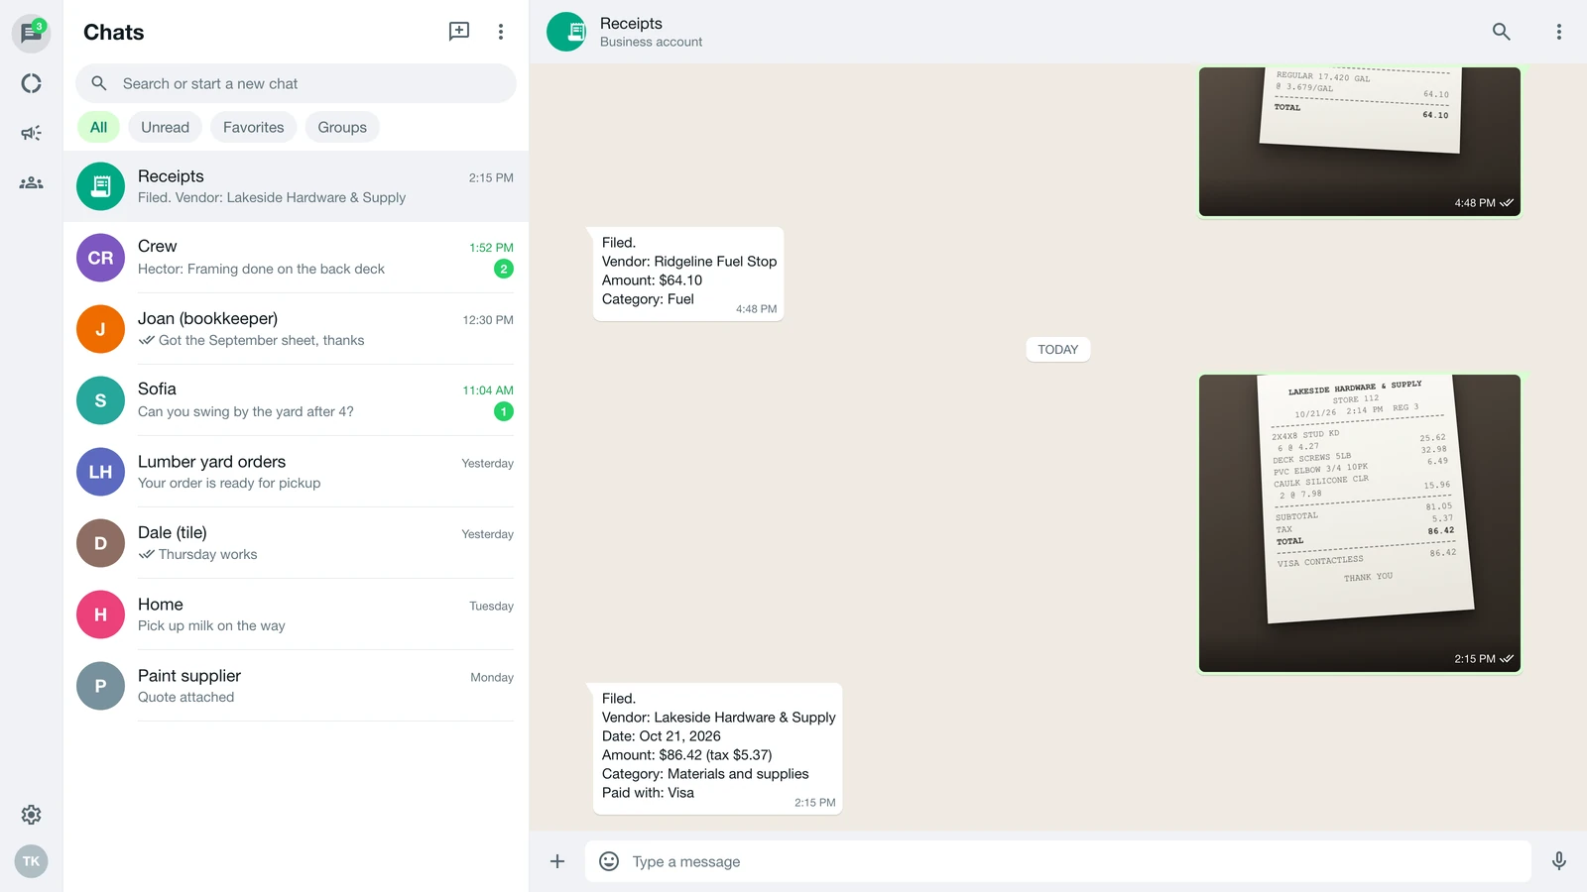Open the Lakeside Hardware receipt photo

1359,523
